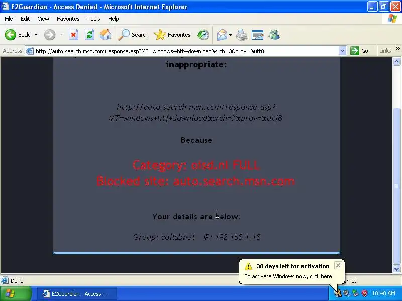The width and height of the screenshot is (402, 301).
Task: Click the green Back arrow icon
Action: (10, 35)
